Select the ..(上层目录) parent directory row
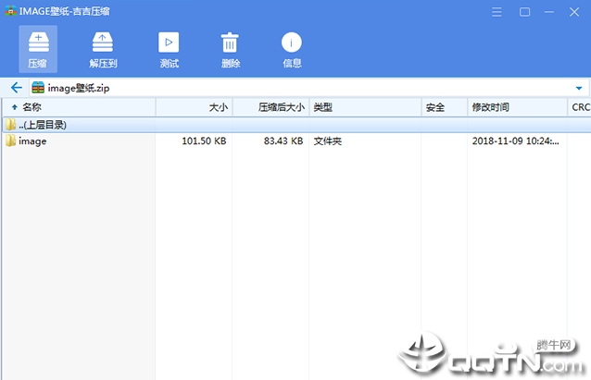This screenshot has height=380, width=591. (297, 125)
